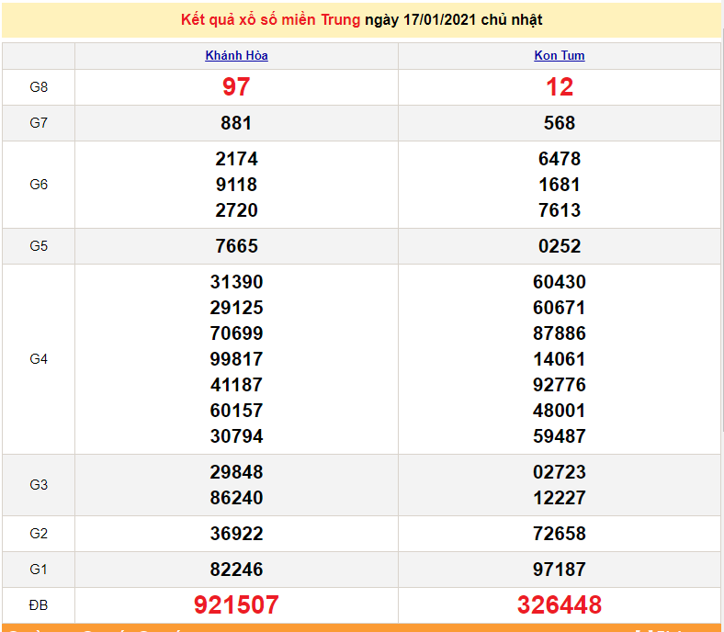Image resolution: width=724 pixels, height=632 pixels.
Task: Open the Khánh Hòa province link
Action: click(236, 55)
